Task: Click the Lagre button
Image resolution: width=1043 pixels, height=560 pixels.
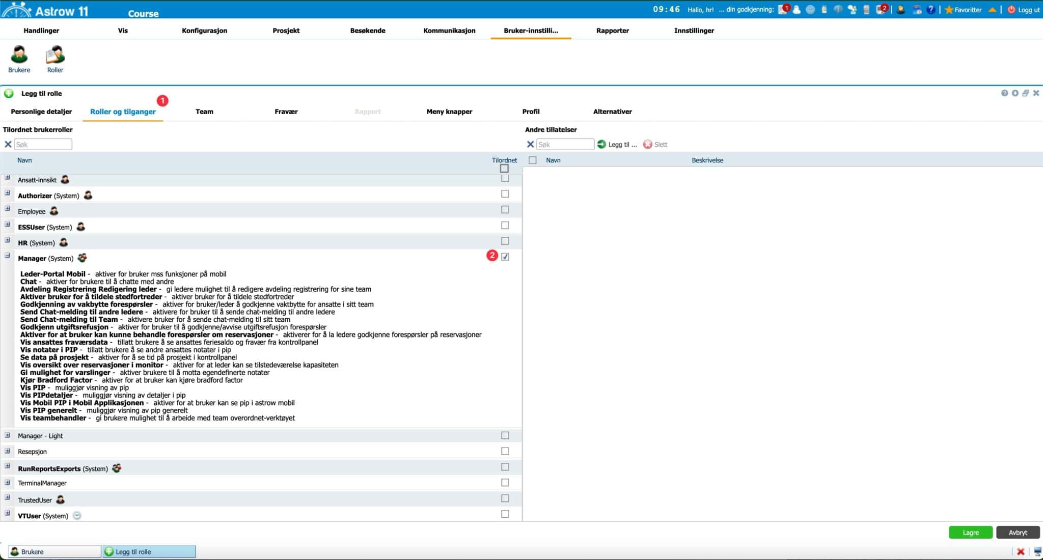Action: [970, 532]
